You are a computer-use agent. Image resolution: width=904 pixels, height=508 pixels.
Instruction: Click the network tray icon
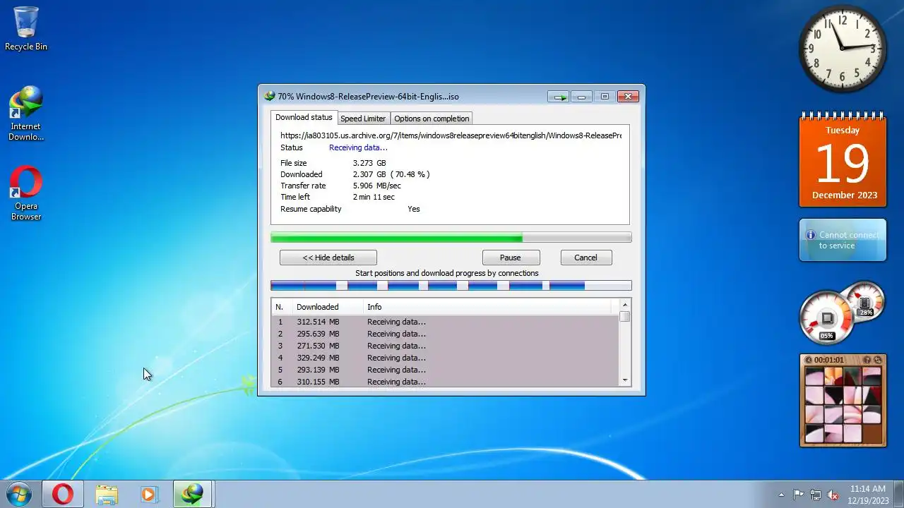pos(816,495)
